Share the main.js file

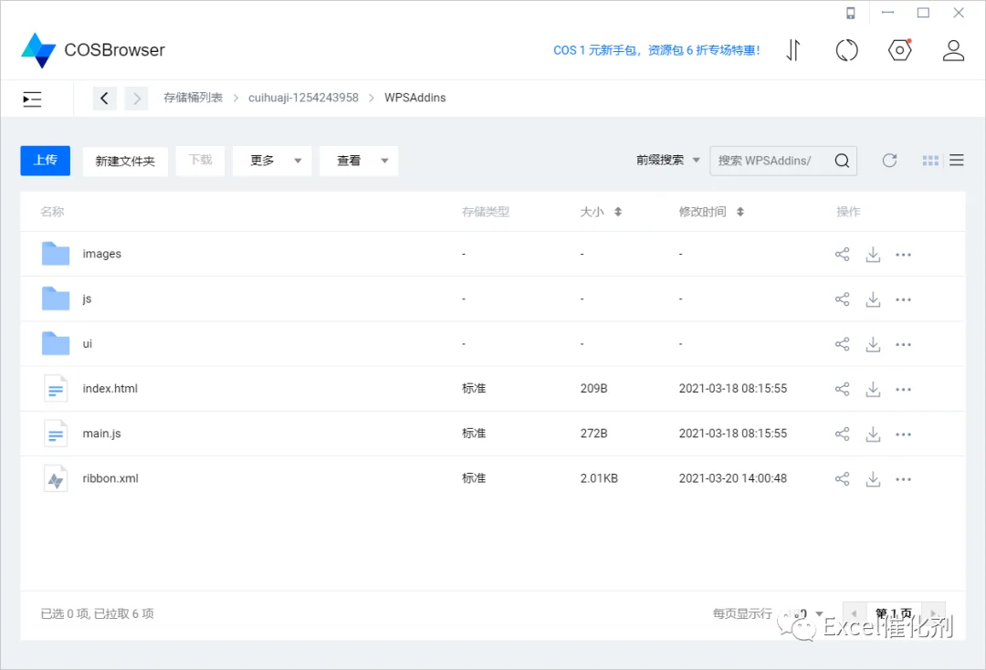842,434
